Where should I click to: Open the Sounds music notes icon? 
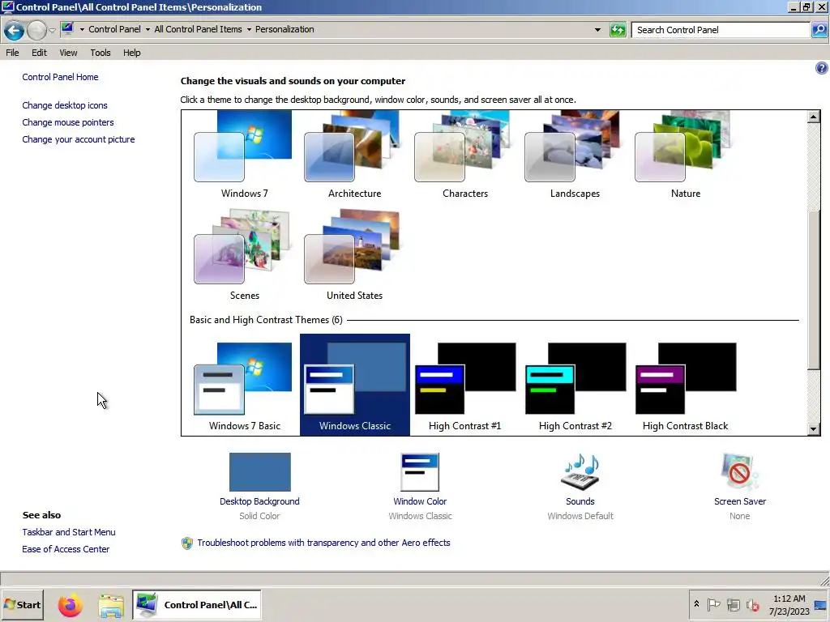(580, 472)
